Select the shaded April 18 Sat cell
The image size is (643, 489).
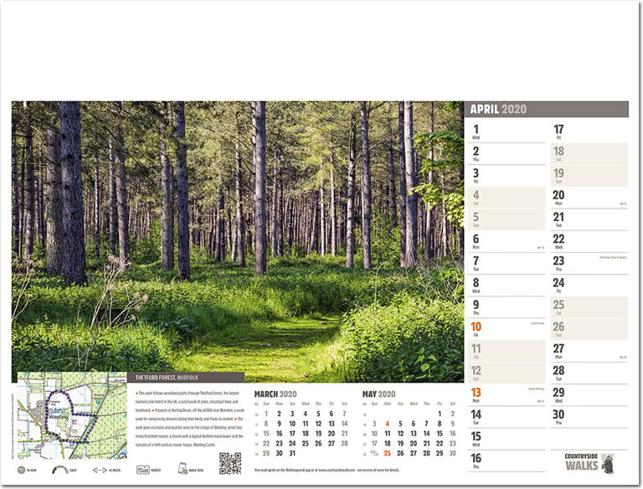[x=589, y=154]
